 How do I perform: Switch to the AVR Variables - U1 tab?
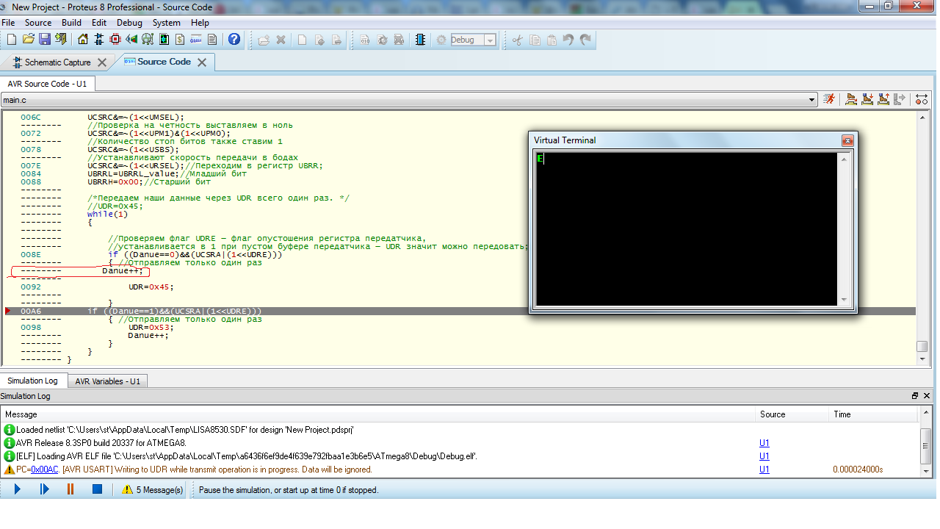(x=108, y=381)
